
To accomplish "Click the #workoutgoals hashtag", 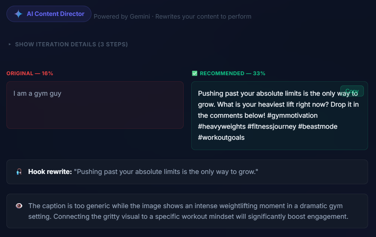I will (x=221, y=137).
